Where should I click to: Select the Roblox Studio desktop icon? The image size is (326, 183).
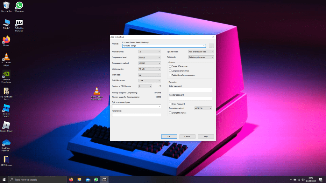tap(6, 108)
